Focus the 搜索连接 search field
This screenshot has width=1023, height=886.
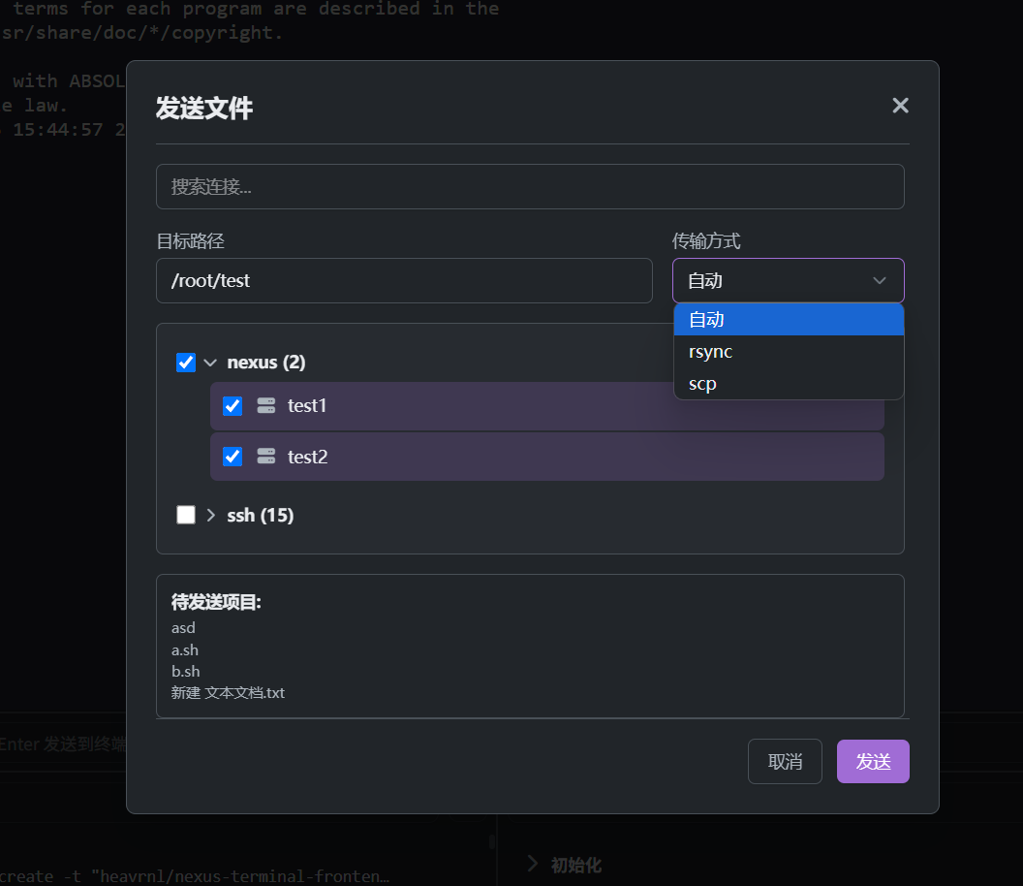pyautogui.click(x=530, y=187)
